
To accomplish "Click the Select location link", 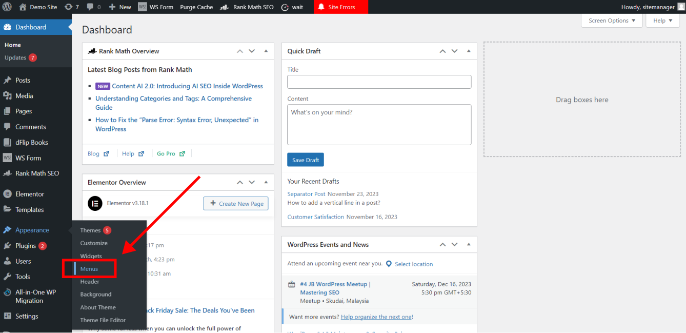I will click(x=414, y=264).
